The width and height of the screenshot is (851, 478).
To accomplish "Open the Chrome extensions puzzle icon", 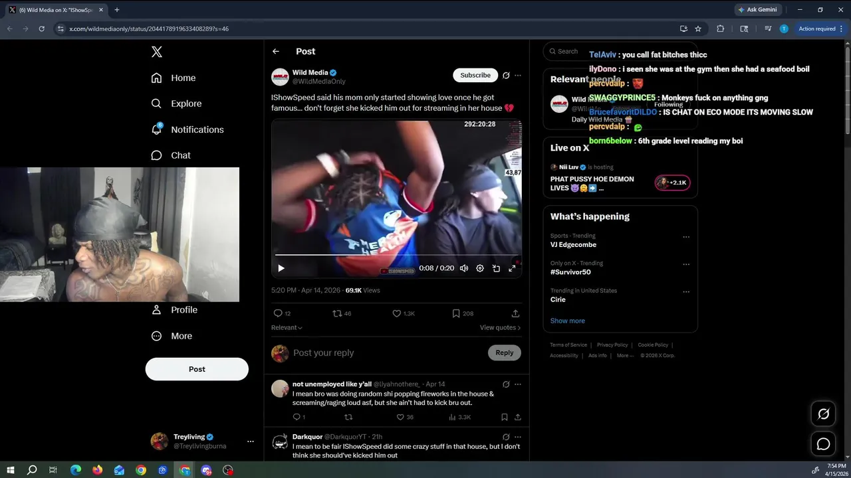I will [x=720, y=29].
